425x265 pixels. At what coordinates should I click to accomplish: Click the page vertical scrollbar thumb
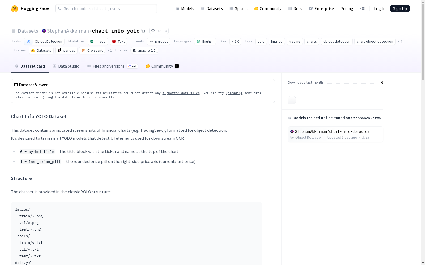coord(423,42)
